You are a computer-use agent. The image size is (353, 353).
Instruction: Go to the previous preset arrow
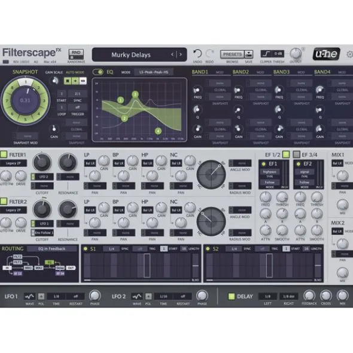[x=172, y=54]
